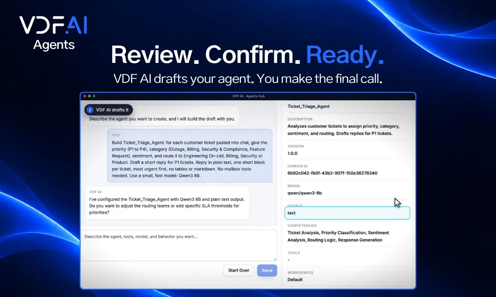Click the "DOMAIN ID" field label

[x=298, y=166]
